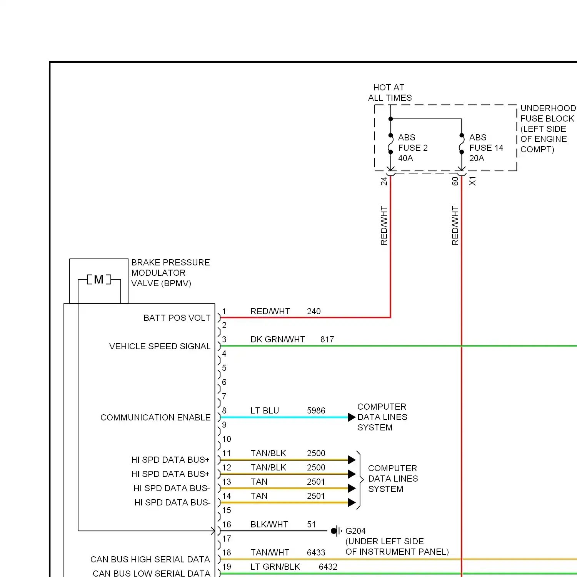Screen dimensions: 577x577
Task: Click the UNDER LEFT SIDE OF INSTRUMENT PANEL note
Action: 397,546
